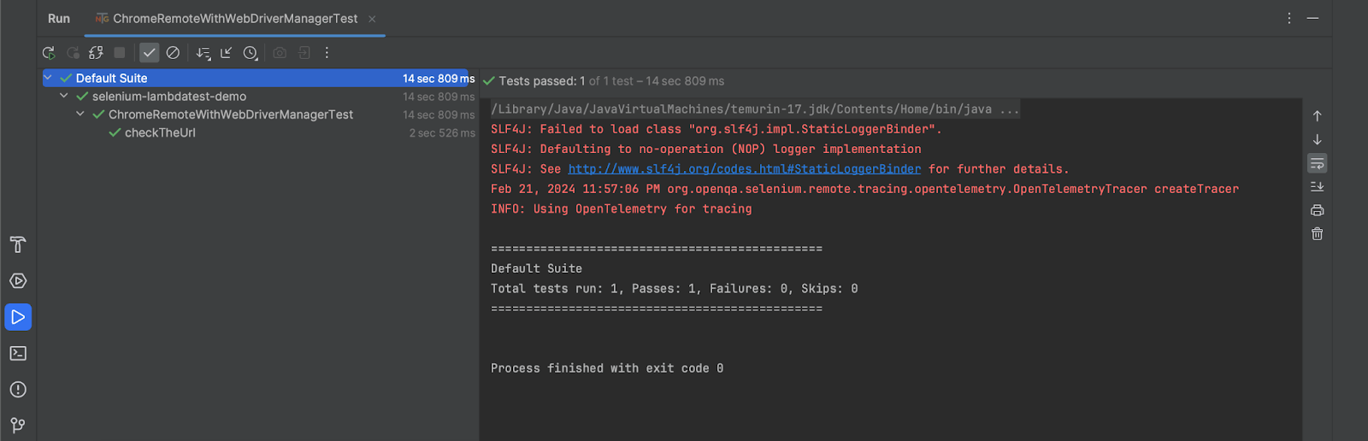Click the '2 sec 526 ms' duration
1368x441 pixels.
click(x=442, y=133)
